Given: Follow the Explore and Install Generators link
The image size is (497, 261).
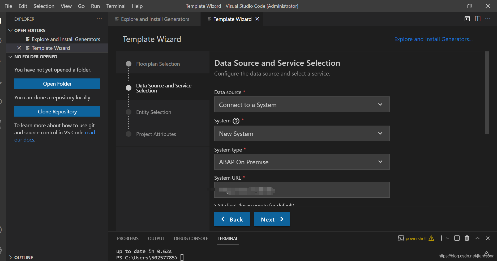Looking at the screenshot, I should point(433,39).
